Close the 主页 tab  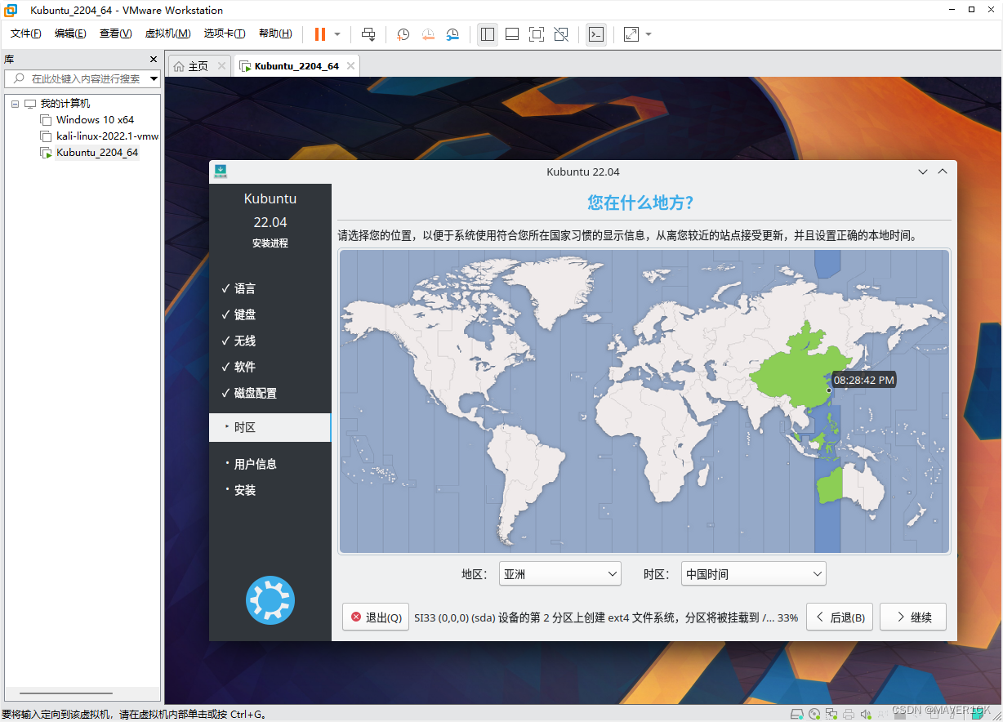[x=222, y=66]
